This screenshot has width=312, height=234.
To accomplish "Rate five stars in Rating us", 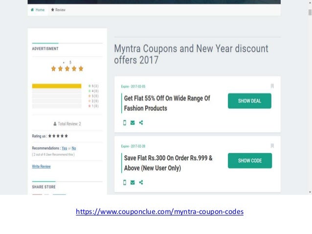I will pyautogui.click(x=66, y=136).
